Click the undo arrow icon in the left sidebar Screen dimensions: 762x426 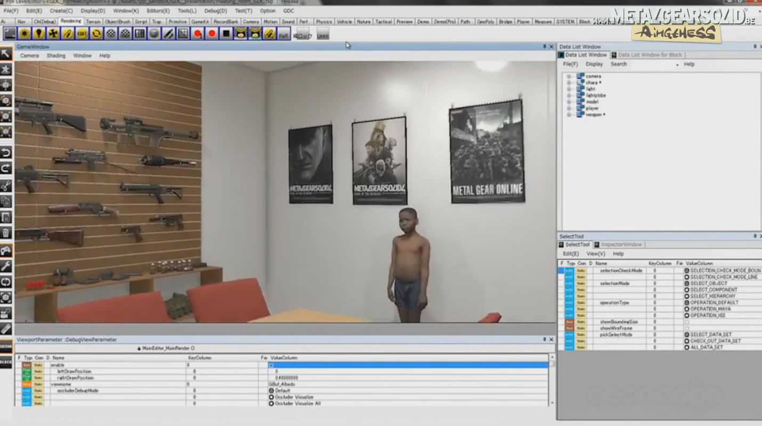pyautogui.click(x=6, y=153)
